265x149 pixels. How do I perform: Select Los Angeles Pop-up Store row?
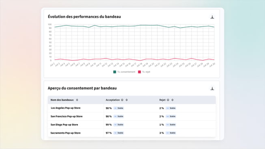point(131,108)
